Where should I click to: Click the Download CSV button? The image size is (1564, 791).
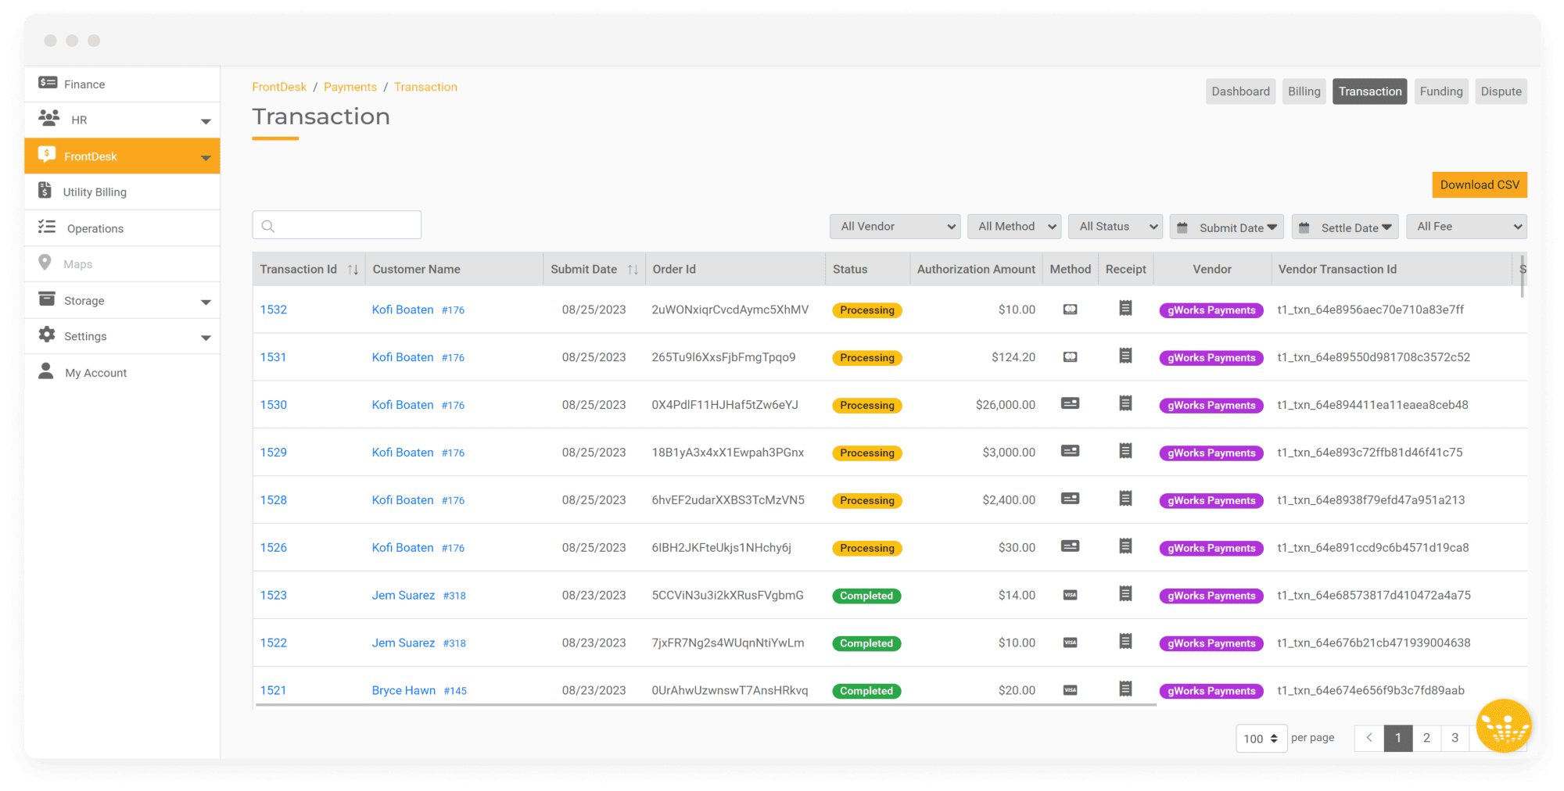(x=1479, y=184)
